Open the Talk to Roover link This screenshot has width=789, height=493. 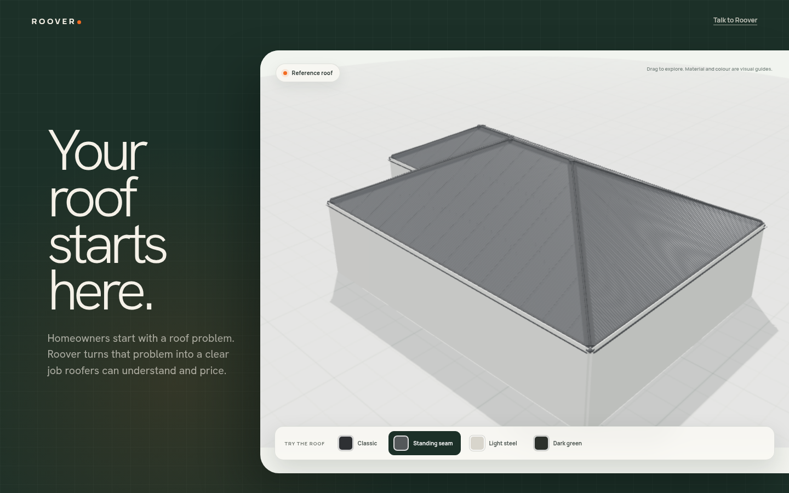735,20
